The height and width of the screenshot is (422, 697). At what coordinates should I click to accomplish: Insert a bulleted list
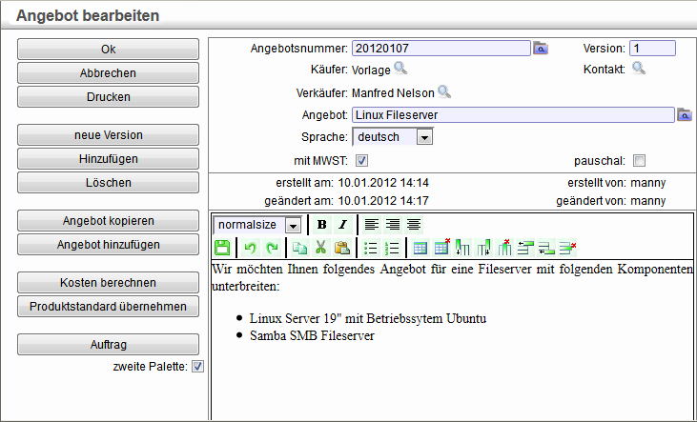371,248
